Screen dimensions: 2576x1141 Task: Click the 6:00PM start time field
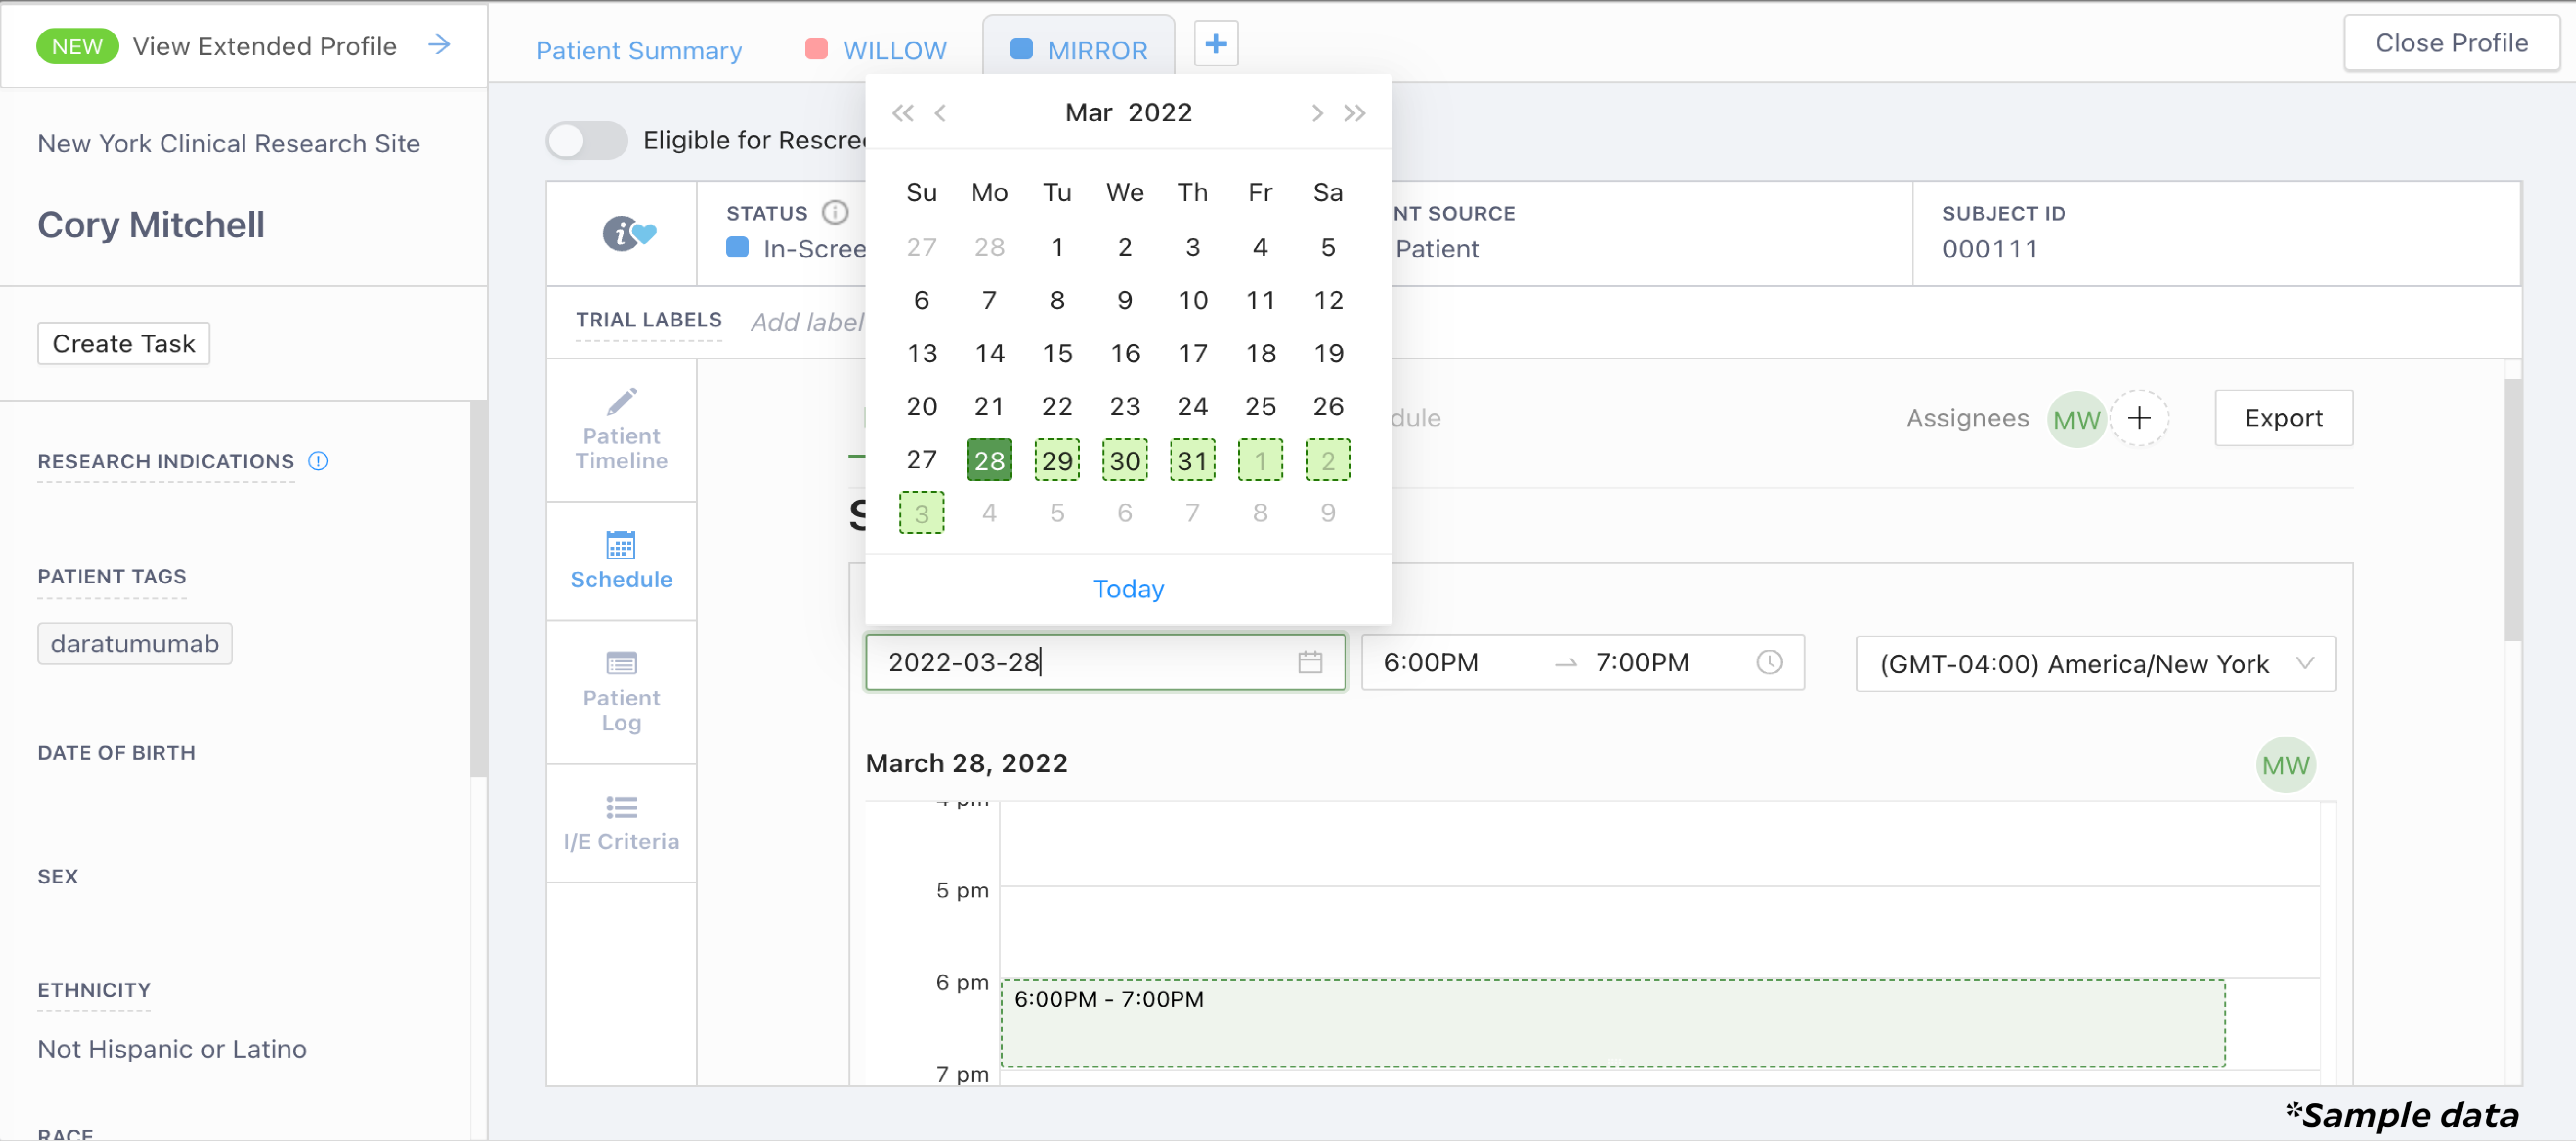coord(1431,663)
